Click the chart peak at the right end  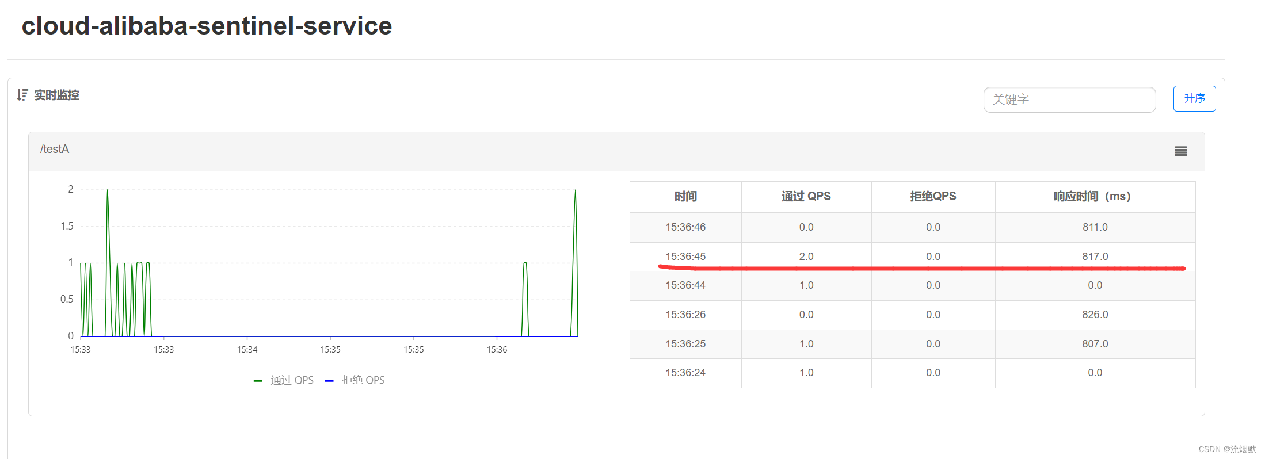pos(575,190)
